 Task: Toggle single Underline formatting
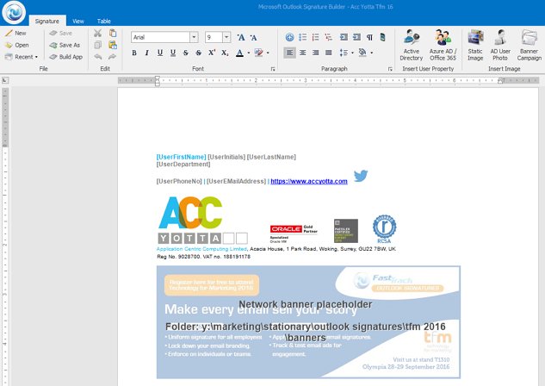[160, 53]
